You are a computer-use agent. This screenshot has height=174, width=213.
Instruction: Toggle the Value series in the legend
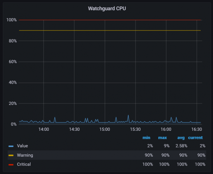coord(22,146)
